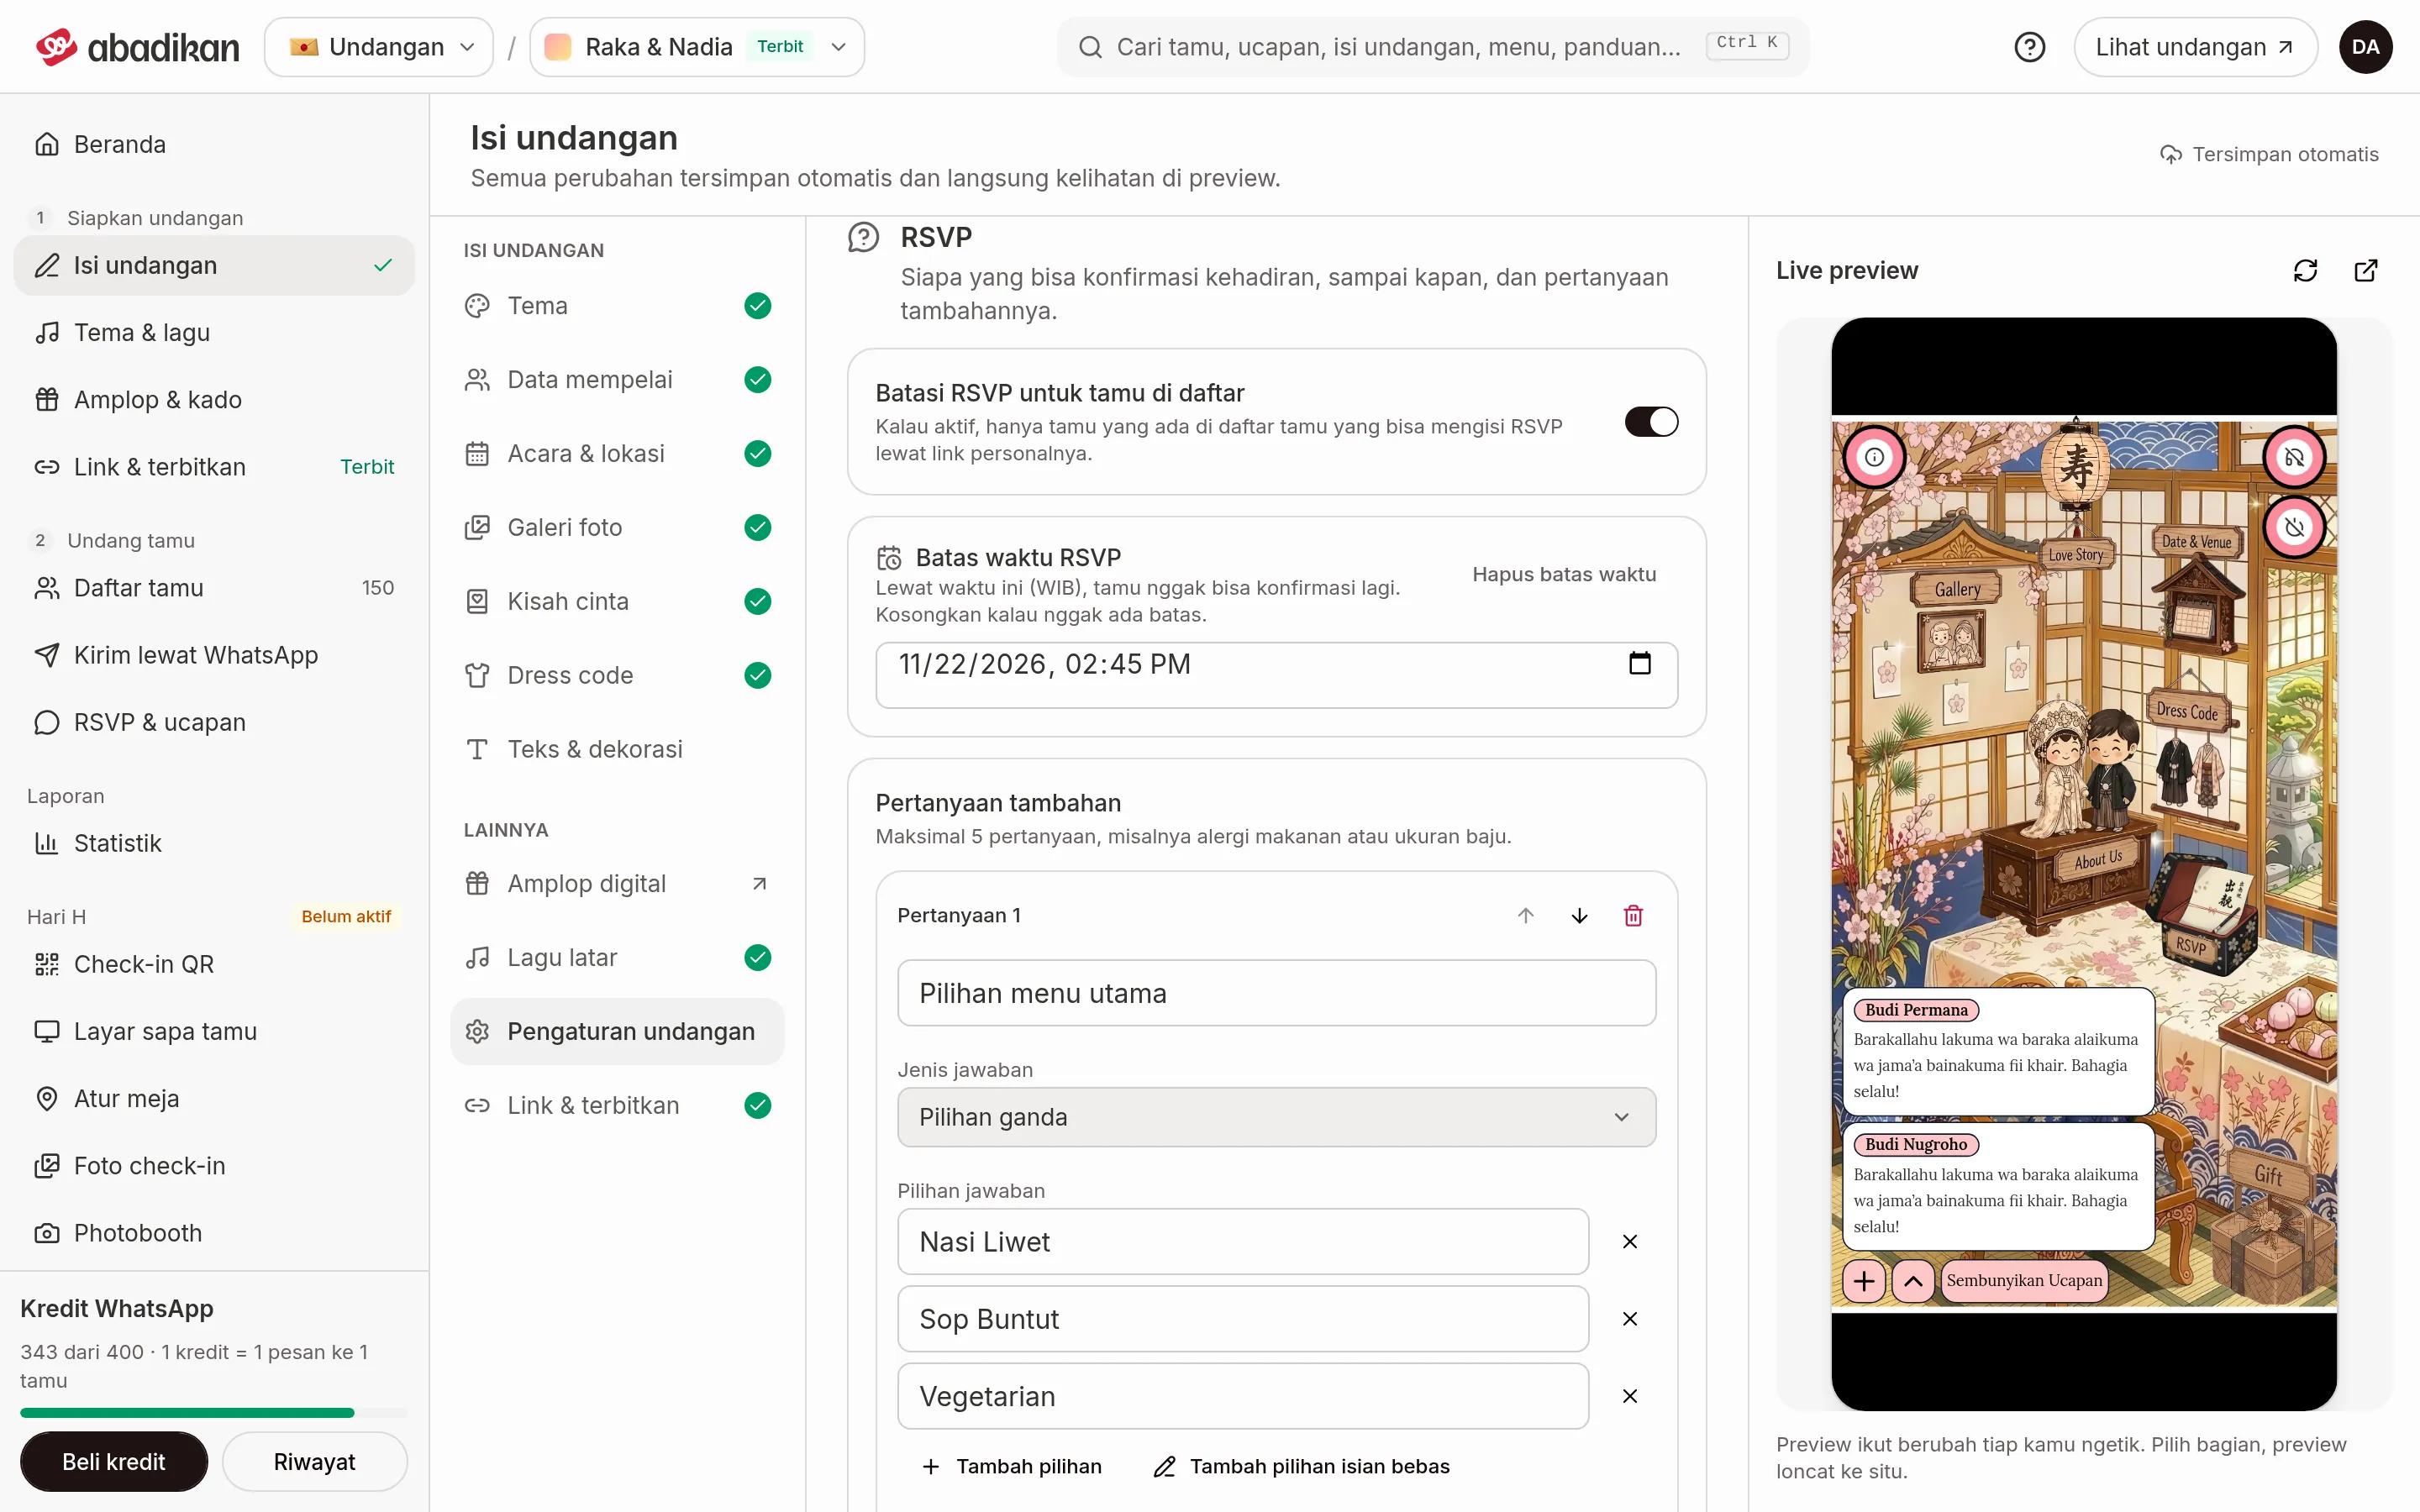Viewport: 2420px width, 1512px height.
Task: Click the DA profile avatar
Action: click(2365, 47)
